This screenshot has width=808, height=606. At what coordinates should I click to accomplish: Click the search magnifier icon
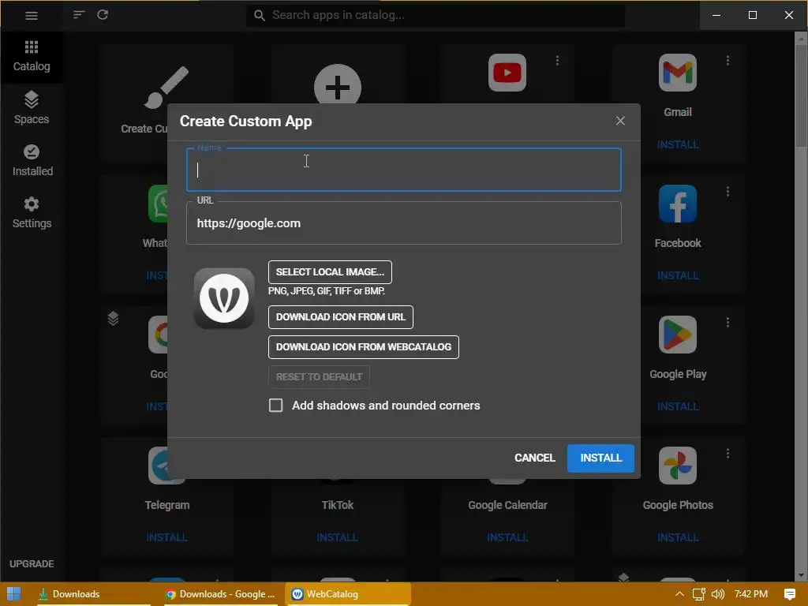click(x=259, y=16)
